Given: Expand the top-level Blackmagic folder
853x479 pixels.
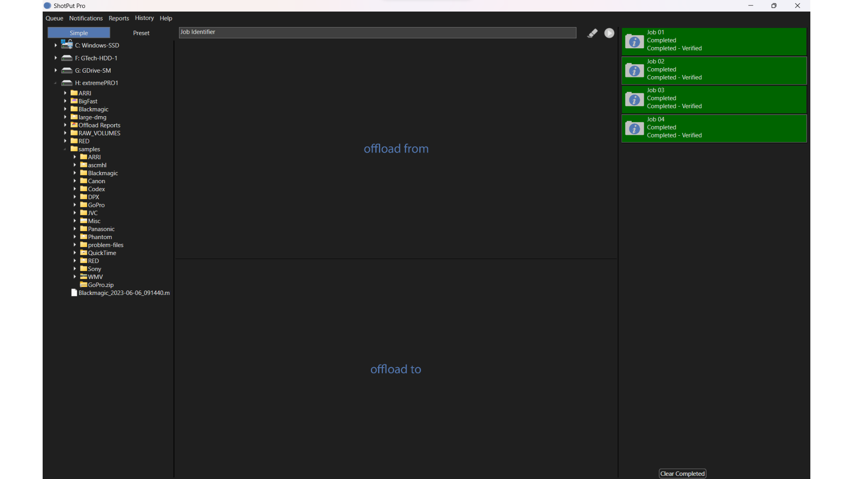Looking at the screenshot, I should pyautogui.click(x=65, y=109).
